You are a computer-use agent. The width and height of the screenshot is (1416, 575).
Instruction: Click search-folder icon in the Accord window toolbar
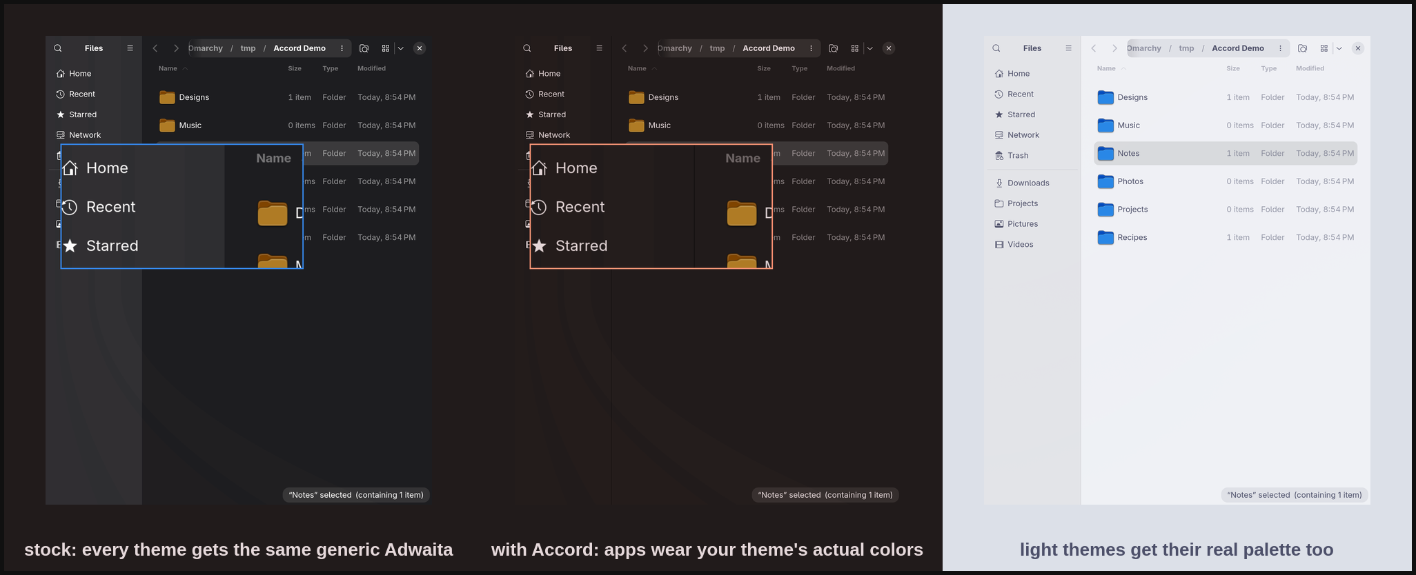(x=833, y=48)
